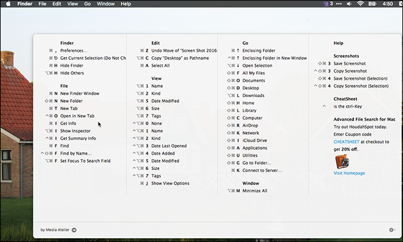Choose Library in Go list
Image resolution: width=403 pixels, height=242 pixels.
249,110
